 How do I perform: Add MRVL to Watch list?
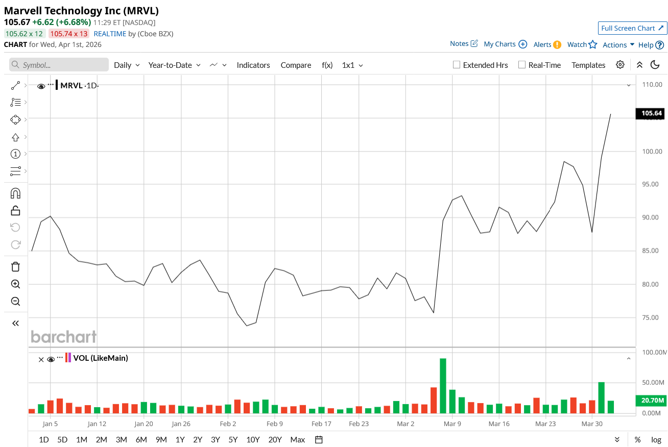coord(582,44)
